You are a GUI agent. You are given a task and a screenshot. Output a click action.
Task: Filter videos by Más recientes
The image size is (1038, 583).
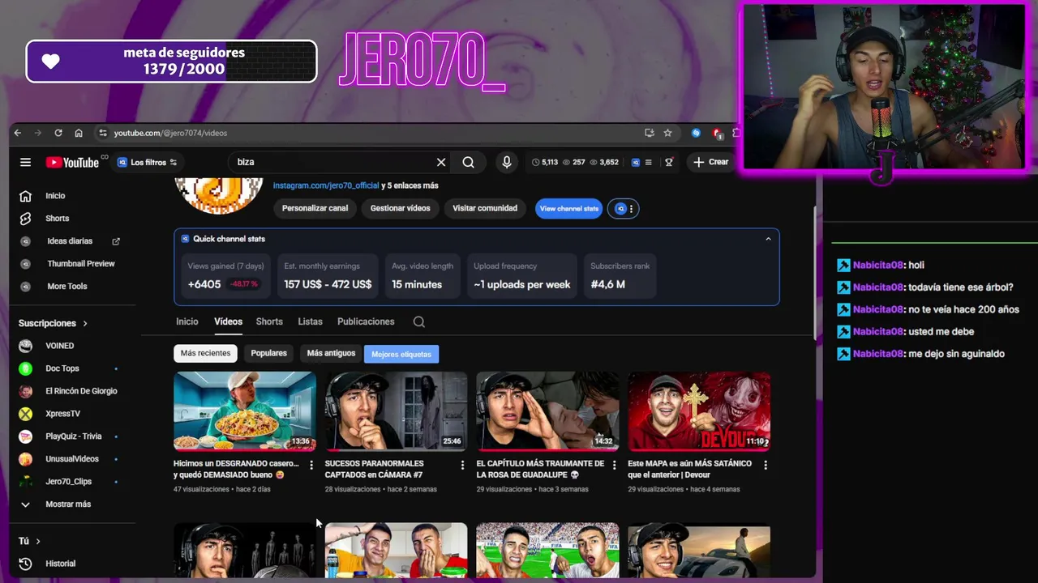(x=205, y=354)
